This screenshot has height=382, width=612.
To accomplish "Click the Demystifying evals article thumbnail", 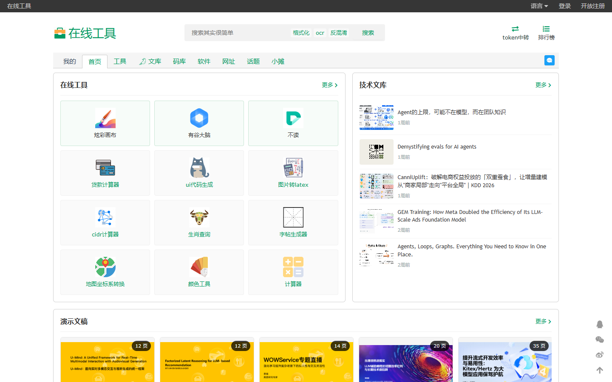I will [377, 152].
